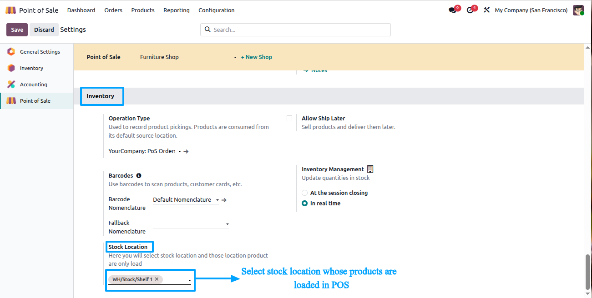Click the Operation Type heading text

[129, 119]
